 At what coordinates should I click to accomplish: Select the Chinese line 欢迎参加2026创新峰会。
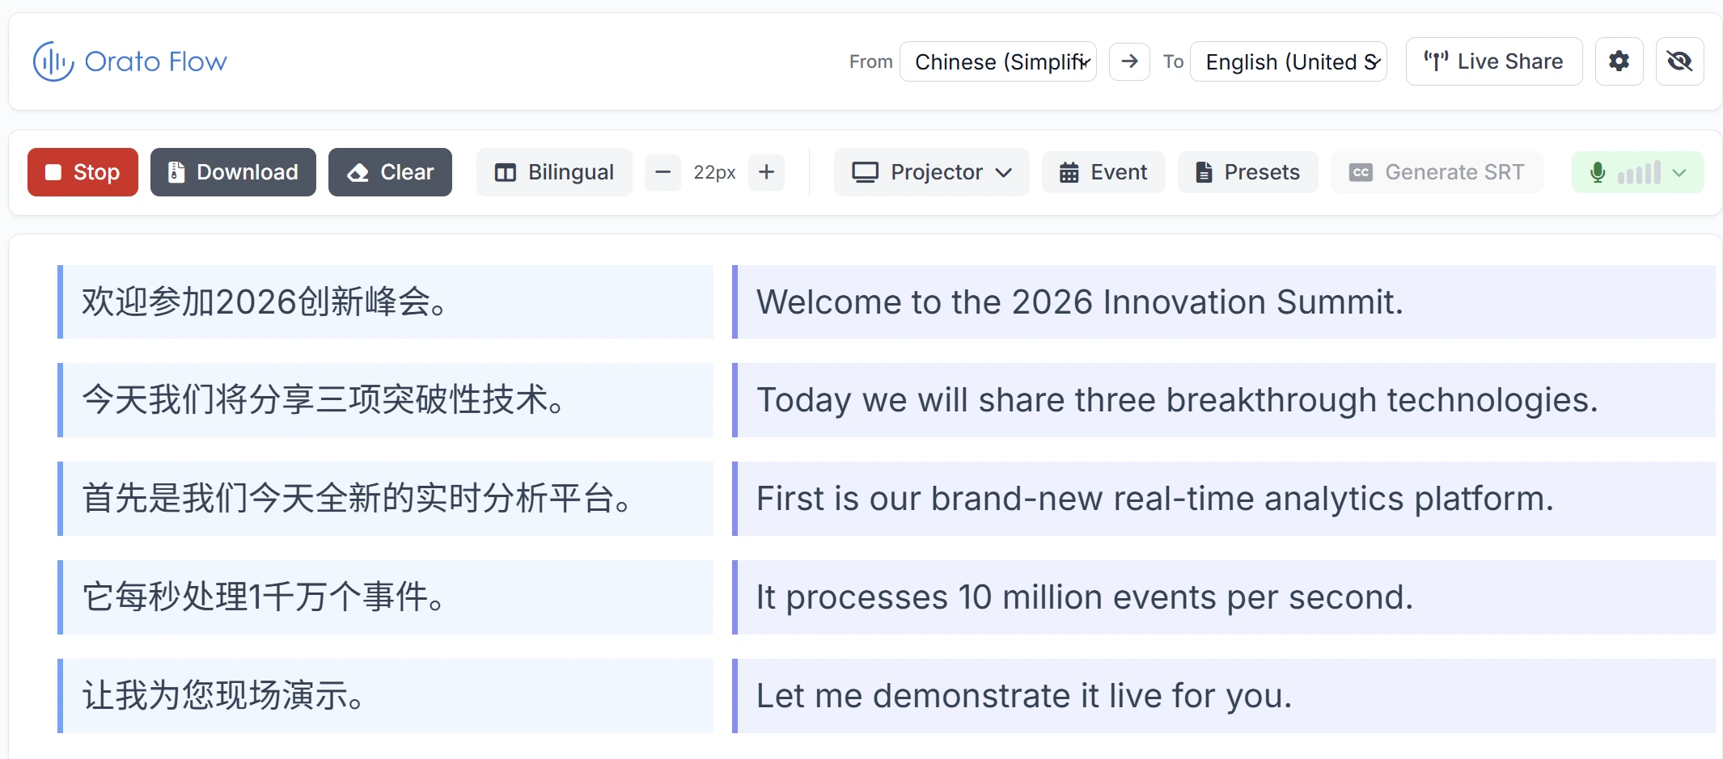coord(385,301)
